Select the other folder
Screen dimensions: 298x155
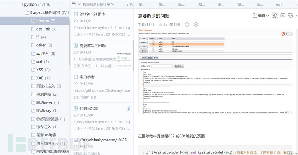pos(41,45)
